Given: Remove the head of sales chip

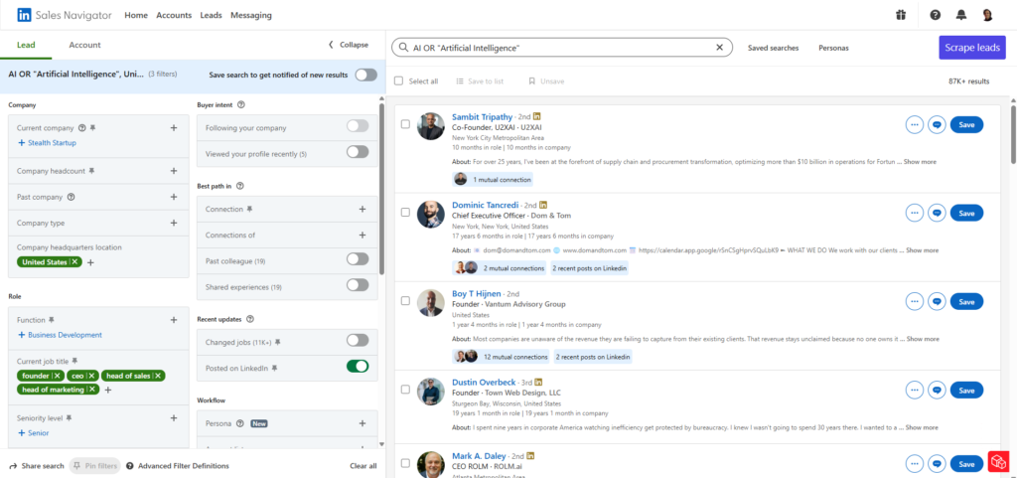Looking at the screenshot, I should pyautogui.click(x=158, y=376).
